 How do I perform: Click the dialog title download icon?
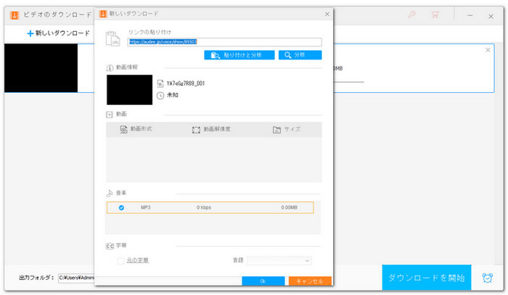(103, 14)
